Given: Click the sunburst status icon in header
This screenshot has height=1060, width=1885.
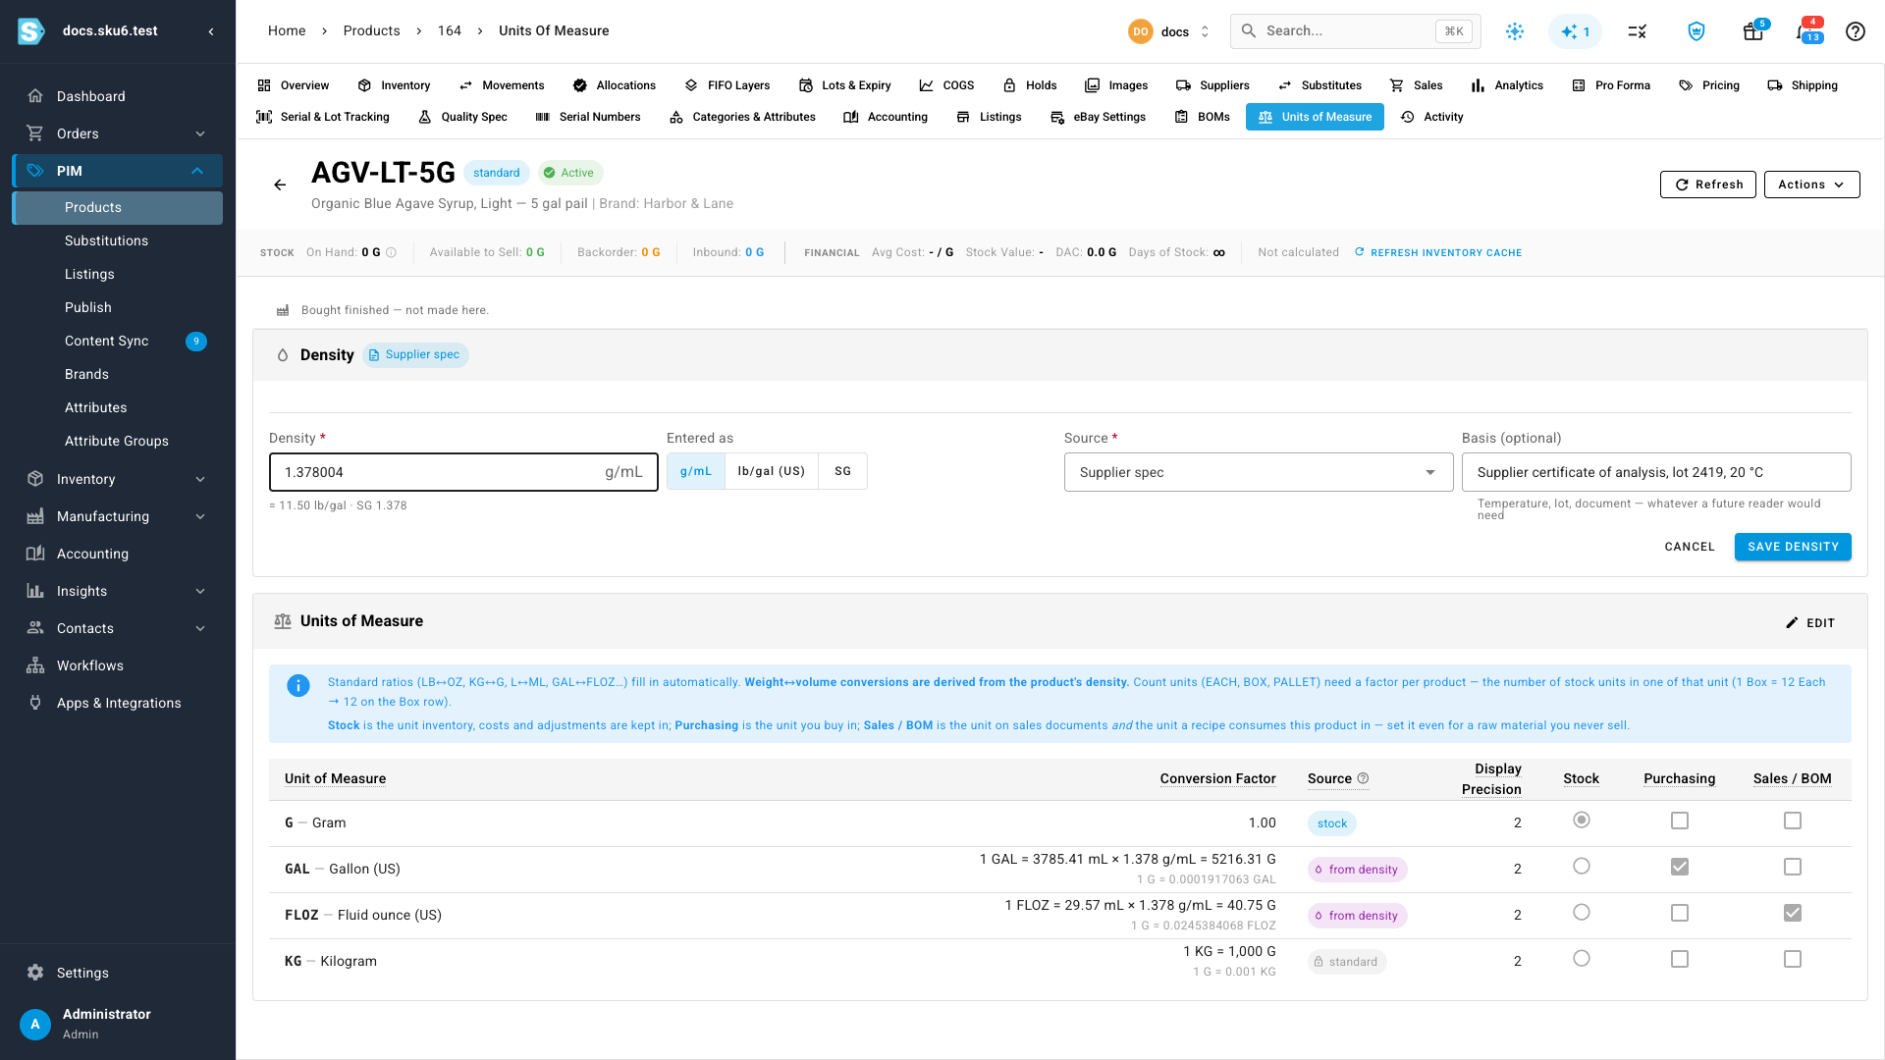Looking at the screenshot, I should pos(1515,31).
